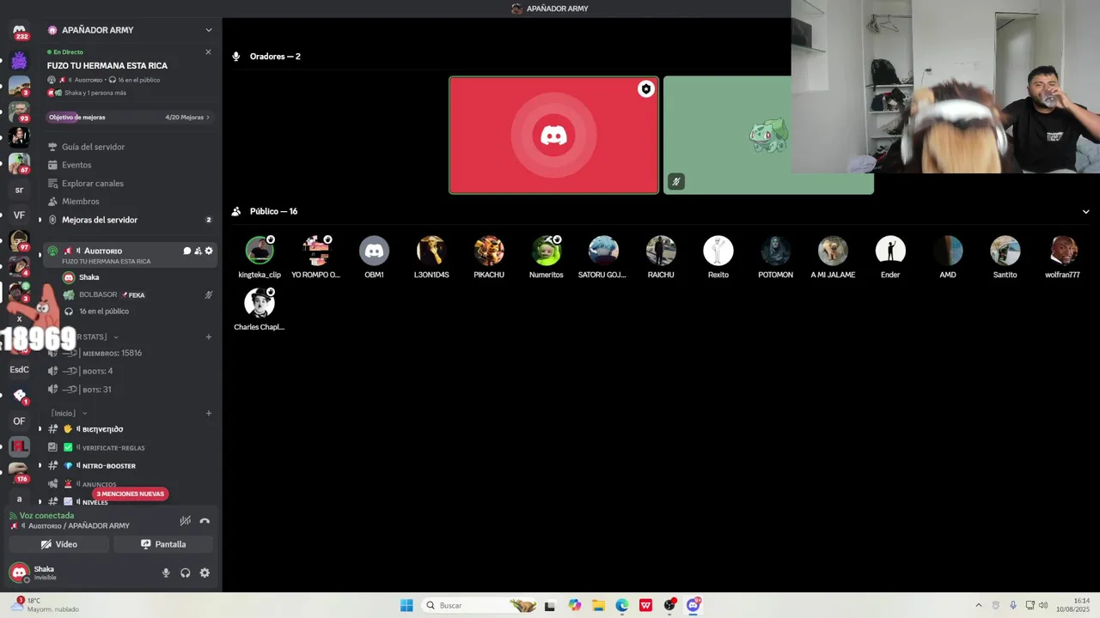Jump to 3 menciones nuevas
Viewport: 1100px width, 618px height.
pyautogui.click(x=130, y=494)
